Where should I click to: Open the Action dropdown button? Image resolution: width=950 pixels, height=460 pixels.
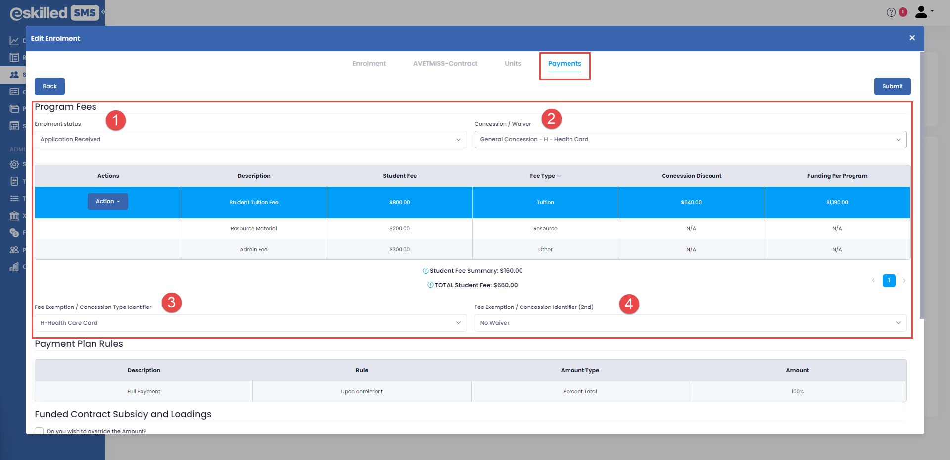[107, 202]
